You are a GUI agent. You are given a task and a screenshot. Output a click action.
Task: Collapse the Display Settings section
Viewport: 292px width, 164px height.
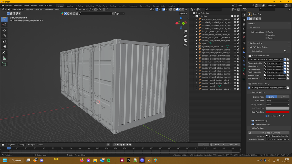pyautogui.click(x=258, y=92)
